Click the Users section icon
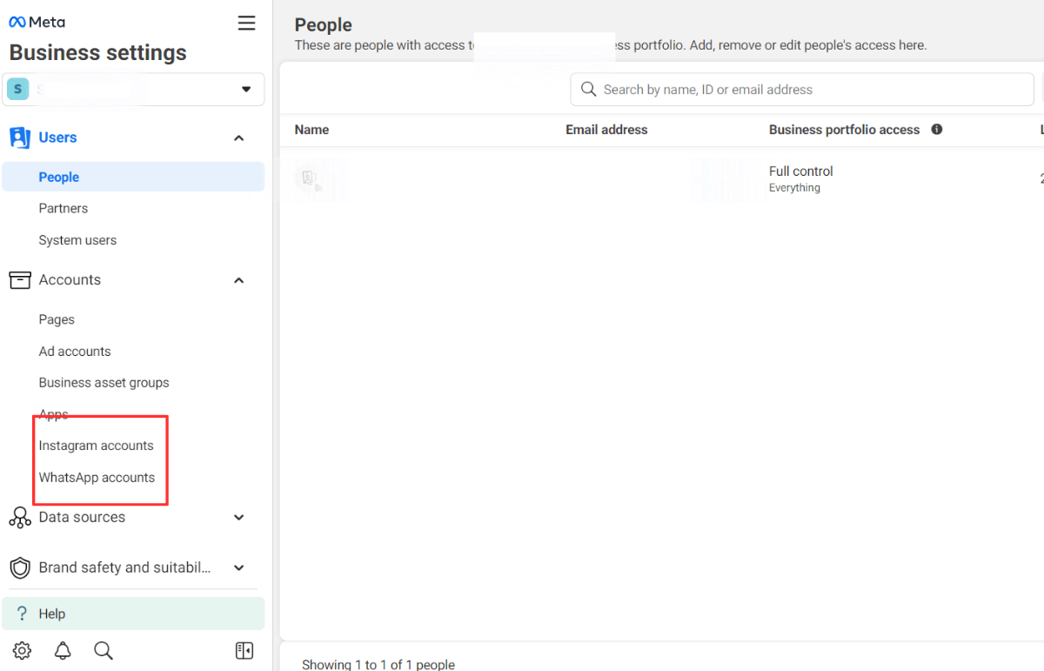The height and width of the screenshot is (671, 1044). click(18, 137)
